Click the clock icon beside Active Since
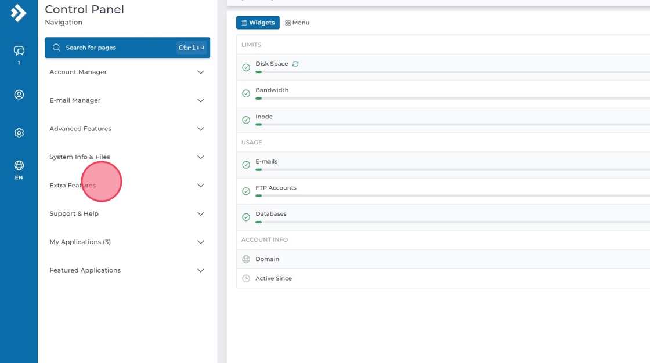The height and width of the screenshot is (363, 650). [x=246, y=278]
